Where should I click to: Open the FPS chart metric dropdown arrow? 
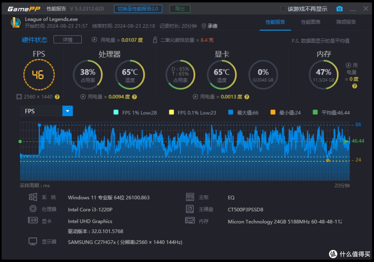68,111
